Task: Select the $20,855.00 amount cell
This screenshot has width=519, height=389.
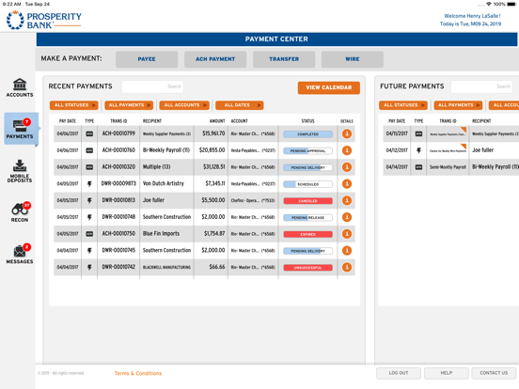Action: pyautogui.click(x=212, y=150)
